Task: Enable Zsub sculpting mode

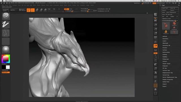Action: pyautogui.click(x=71, y=9)
